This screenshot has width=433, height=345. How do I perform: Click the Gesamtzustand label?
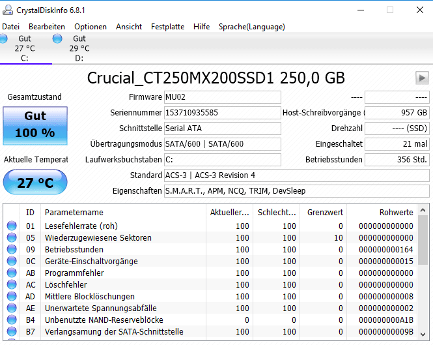coord(35,97)
